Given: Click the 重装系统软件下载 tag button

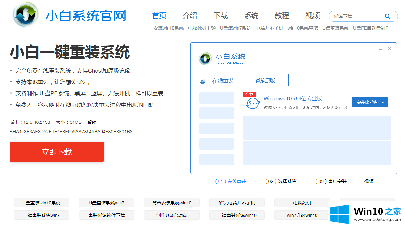Looking at the screenshot, I should (106, 215).
